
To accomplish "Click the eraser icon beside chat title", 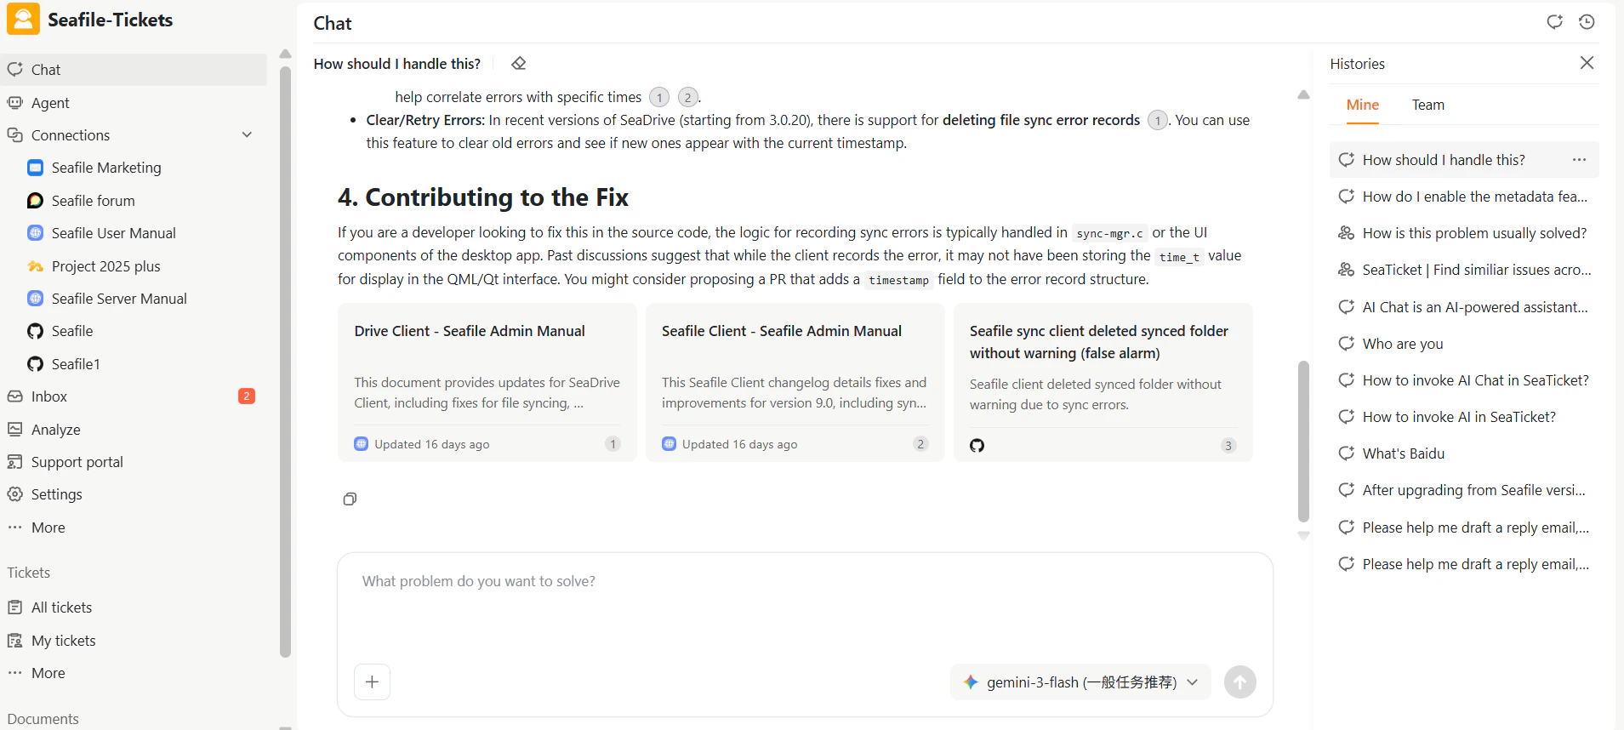I will [x=519, y=64].
